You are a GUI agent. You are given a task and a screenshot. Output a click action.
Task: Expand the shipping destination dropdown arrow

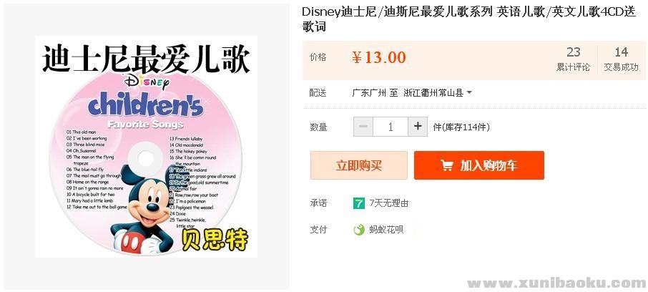[x=469, y=92]
